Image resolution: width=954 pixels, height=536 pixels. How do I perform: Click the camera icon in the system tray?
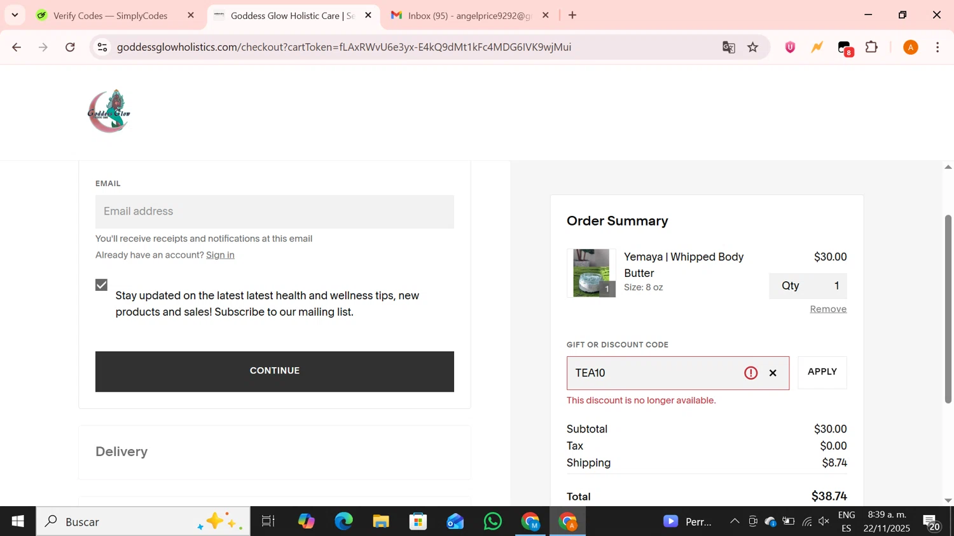tap(753, 521)
